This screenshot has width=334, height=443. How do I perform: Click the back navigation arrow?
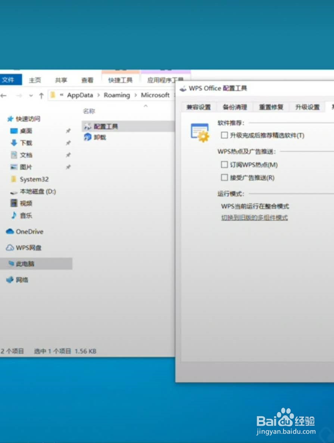(x=4, y=95)
